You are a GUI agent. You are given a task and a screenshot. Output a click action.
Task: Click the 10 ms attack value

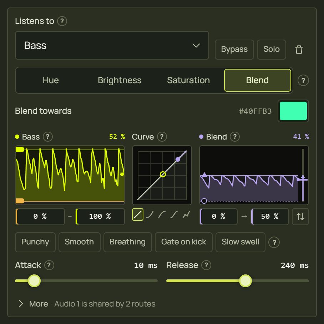pyautogui.click(x=146, y=265)
